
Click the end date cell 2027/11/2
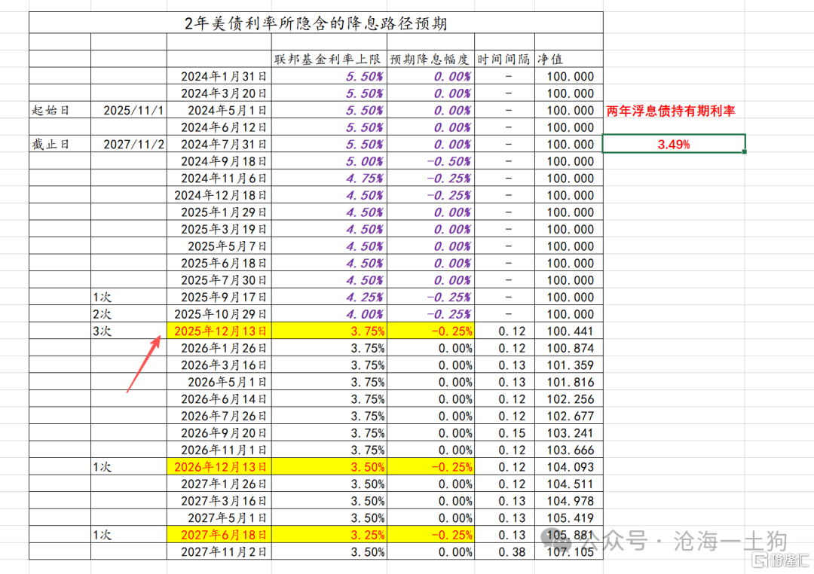tap(128, 144)
